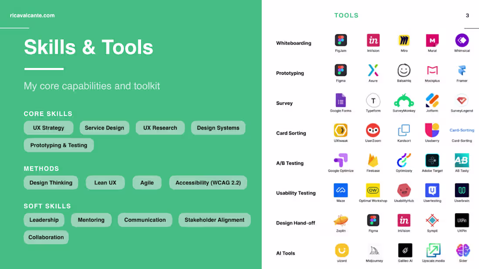This screenshot has width=479, height=269.
Task: Select the Jotform icon
Action: point(432,100)
